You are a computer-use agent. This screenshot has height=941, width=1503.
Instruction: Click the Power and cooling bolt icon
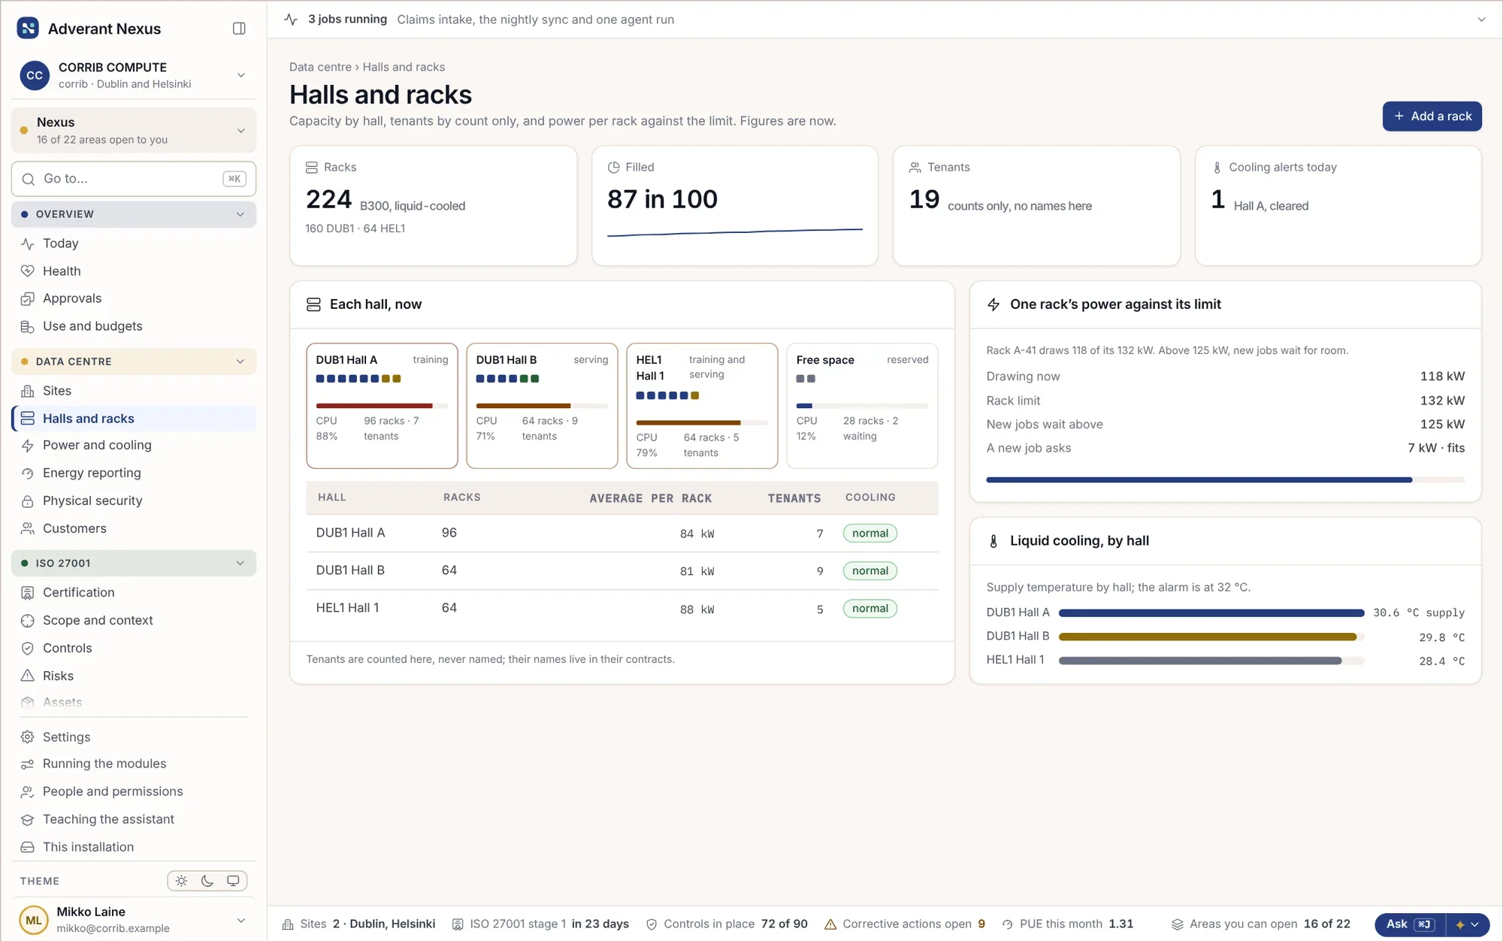coord(28,446)
